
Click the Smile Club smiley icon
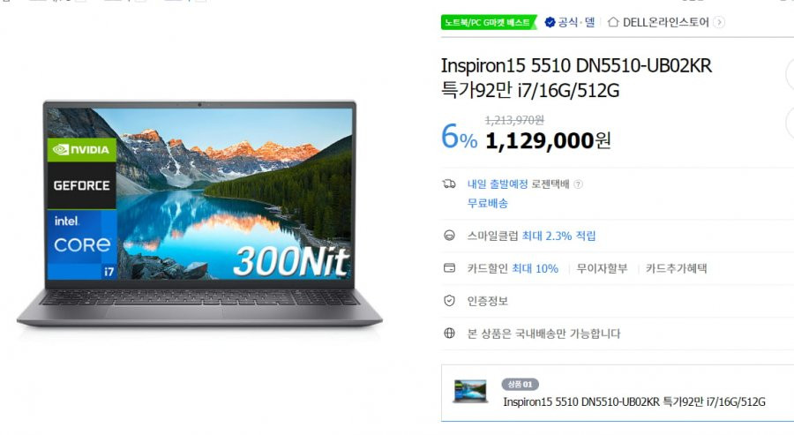pyautogui.click(x=449, y=236)
